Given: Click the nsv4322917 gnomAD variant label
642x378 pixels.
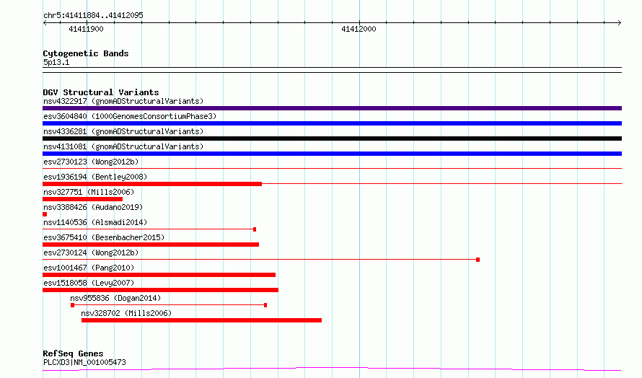Looking at the screenshot, I should coord(123,101).
